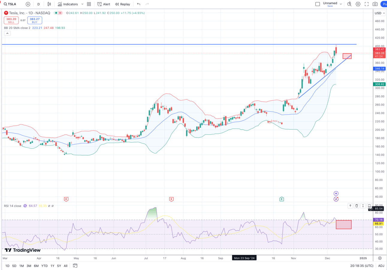Set the 5Y time range
387x270 pixels.
pyautogui.click(x=59, y=266)
